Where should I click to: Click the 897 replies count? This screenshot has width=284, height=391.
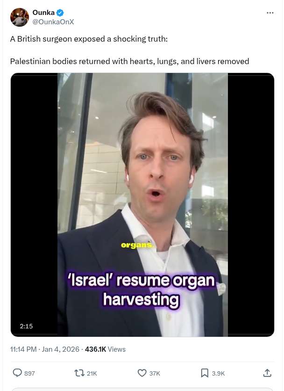pyautogui.click(x=29, y=373)
